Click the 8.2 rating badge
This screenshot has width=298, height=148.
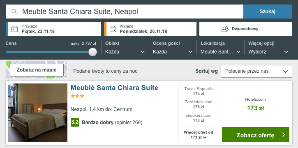tap(75, 123)
